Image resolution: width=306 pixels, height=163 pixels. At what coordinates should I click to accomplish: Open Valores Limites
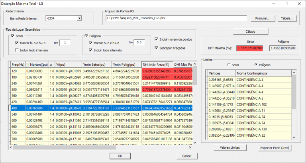point(230,147)
